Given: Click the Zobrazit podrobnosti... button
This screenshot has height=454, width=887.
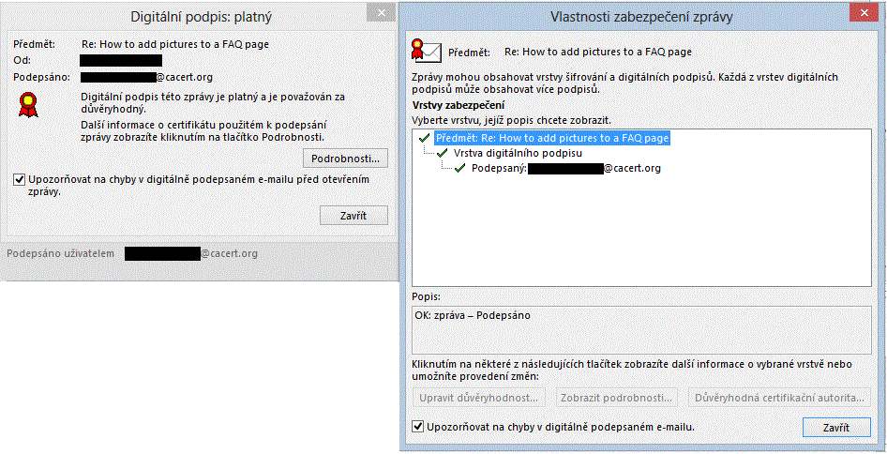Looking at the screenshot, I should coord(616,398).
